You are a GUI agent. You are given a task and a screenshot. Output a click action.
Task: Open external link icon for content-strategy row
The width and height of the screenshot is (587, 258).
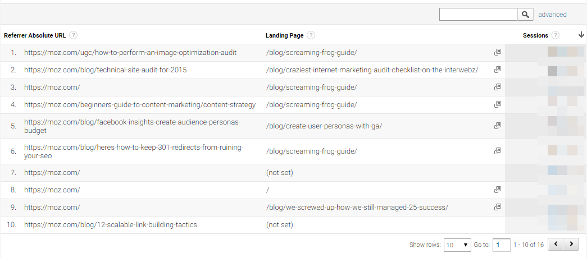[x=497, y=104]
